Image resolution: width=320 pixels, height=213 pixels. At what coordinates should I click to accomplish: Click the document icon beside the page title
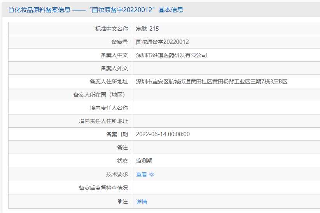pos(11,10)
